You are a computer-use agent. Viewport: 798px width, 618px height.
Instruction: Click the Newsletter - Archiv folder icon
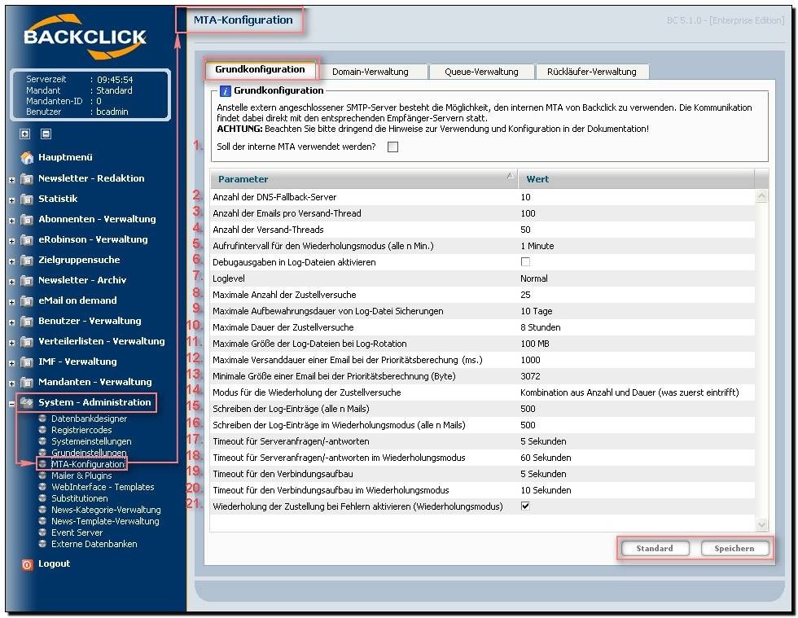[x=26, y=280]
